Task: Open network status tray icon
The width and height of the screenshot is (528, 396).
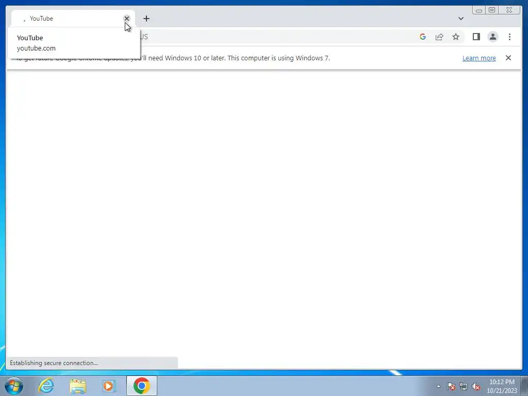Action: (x=464, y=386)
